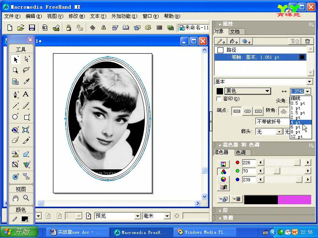Toggle the miter 转角 join button

click(x=283, y=111)
